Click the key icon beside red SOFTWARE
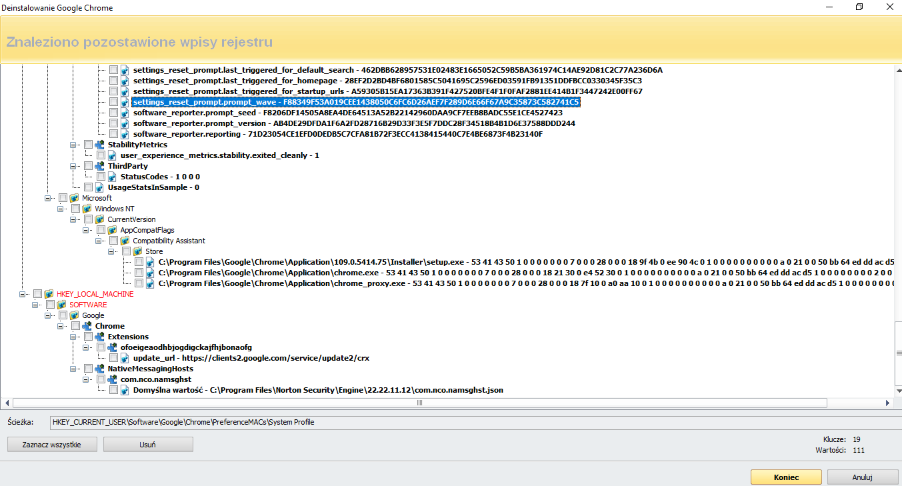This screenshot has width=902, height=486. [62, 305]
